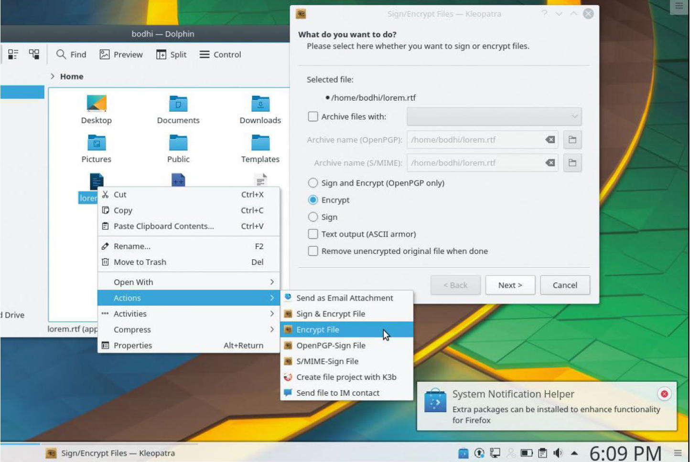Open volume speaker tray icon

tap(558, 453)
